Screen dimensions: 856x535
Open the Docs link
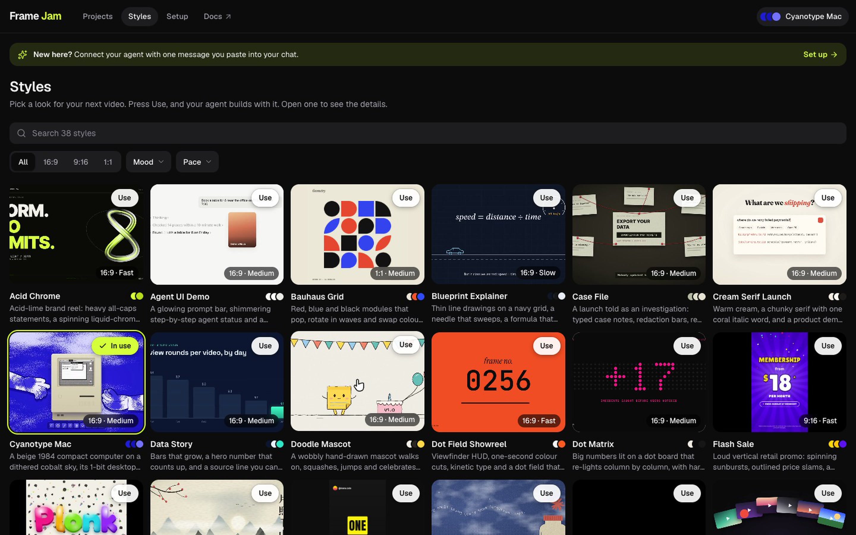pyautogui.click(x=217, y=17)
